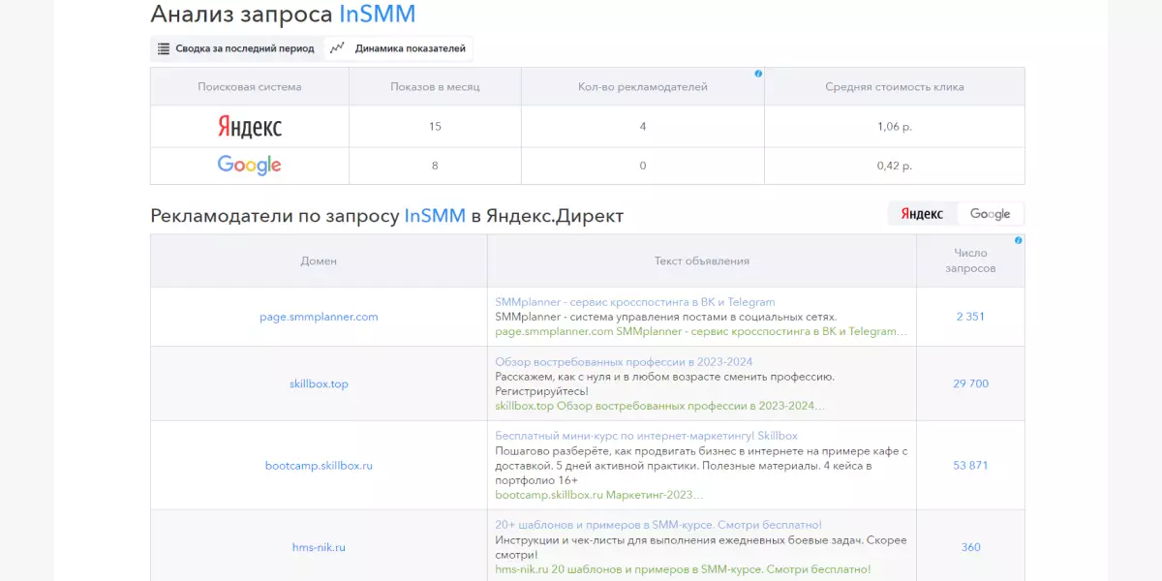Click the Средняя стоимость клика column header
Viewport: 1162px width, 581px height.
click(x=895, y=86)
